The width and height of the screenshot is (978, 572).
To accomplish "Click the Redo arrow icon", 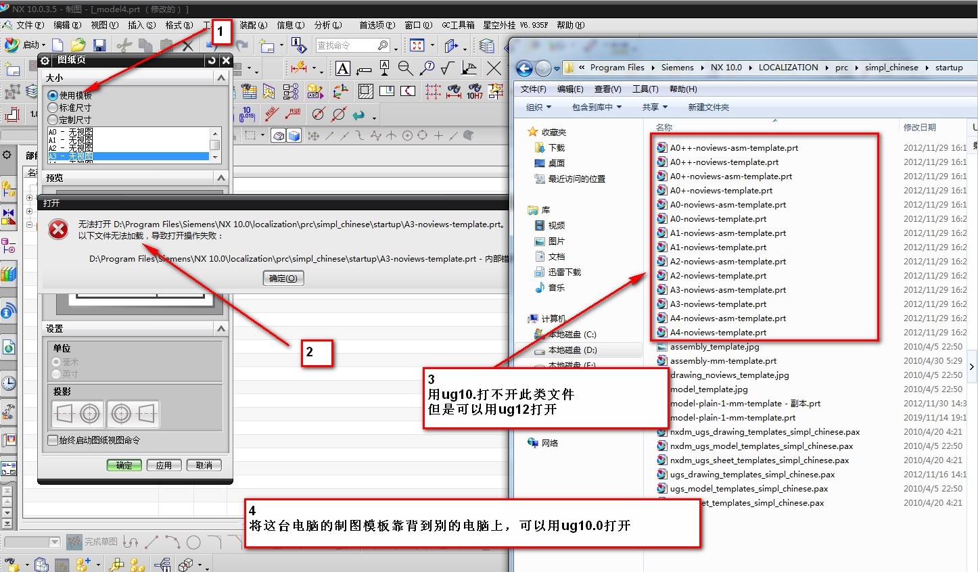I will [241, 45].
